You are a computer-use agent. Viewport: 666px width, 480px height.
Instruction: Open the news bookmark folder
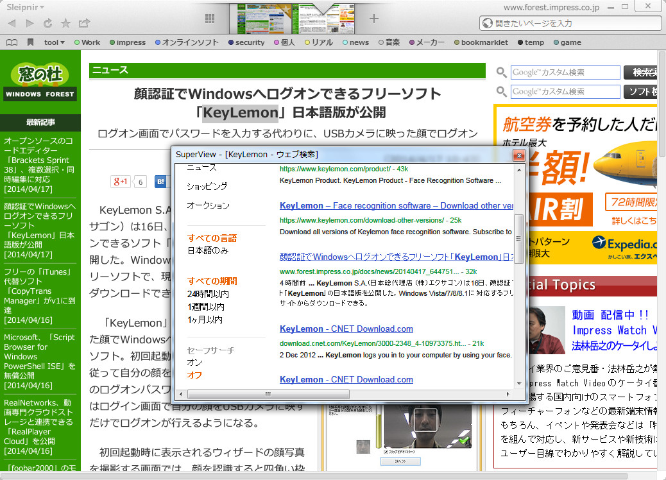click(x=355, y=42)
